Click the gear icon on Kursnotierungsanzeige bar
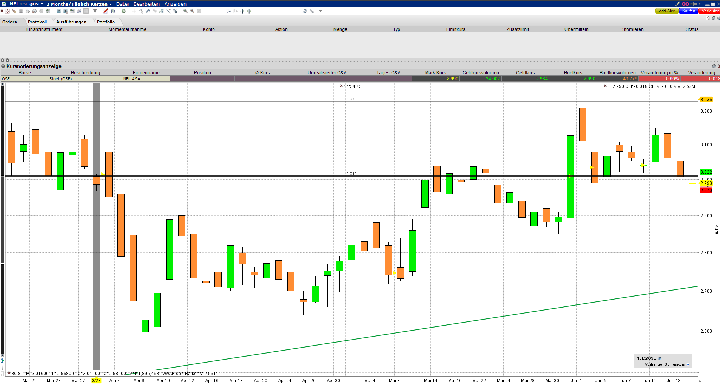 [x=714, y=66]
